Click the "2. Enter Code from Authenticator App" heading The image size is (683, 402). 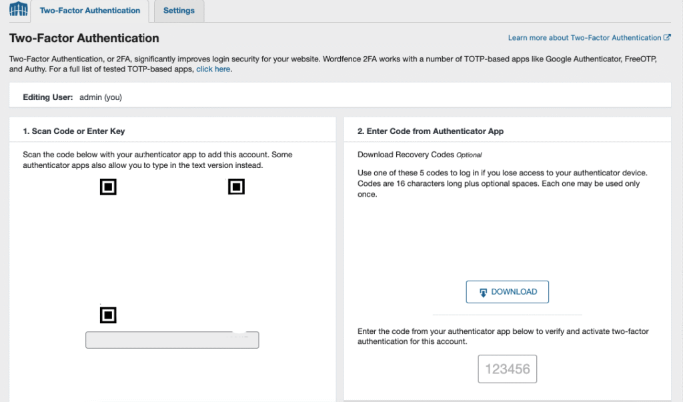(x=430, y=131)
